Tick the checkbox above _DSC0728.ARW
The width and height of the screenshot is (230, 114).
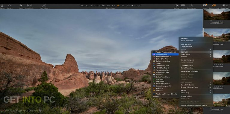click(x=211, y=108)
